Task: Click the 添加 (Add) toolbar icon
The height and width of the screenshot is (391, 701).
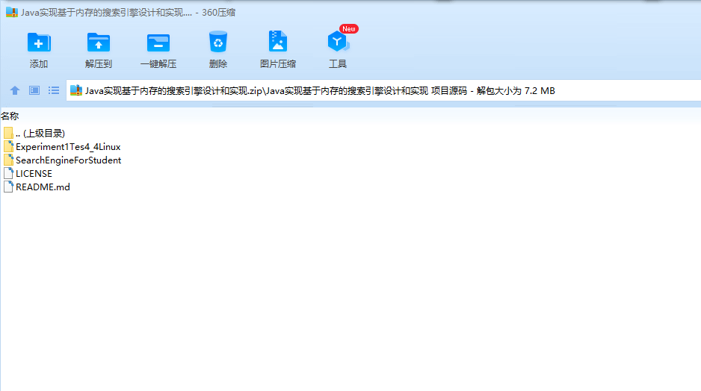Action: (39, 43)
